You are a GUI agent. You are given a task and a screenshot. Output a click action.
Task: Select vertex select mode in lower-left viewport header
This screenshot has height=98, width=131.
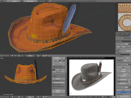click(x=28, y=97)
